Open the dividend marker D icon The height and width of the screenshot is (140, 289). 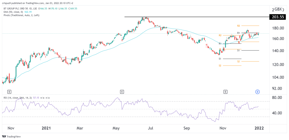[258, 91]
